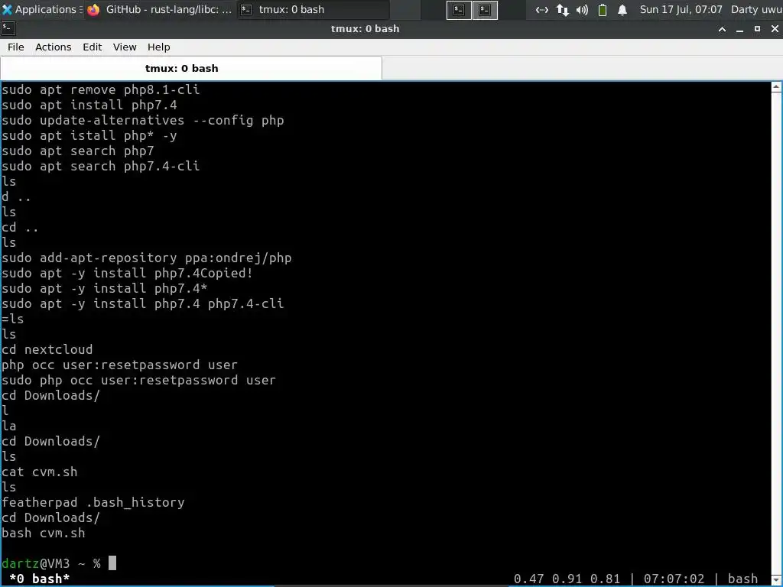Open the volume speaker icon
783x587 pixels.
(x=582, y=10)
